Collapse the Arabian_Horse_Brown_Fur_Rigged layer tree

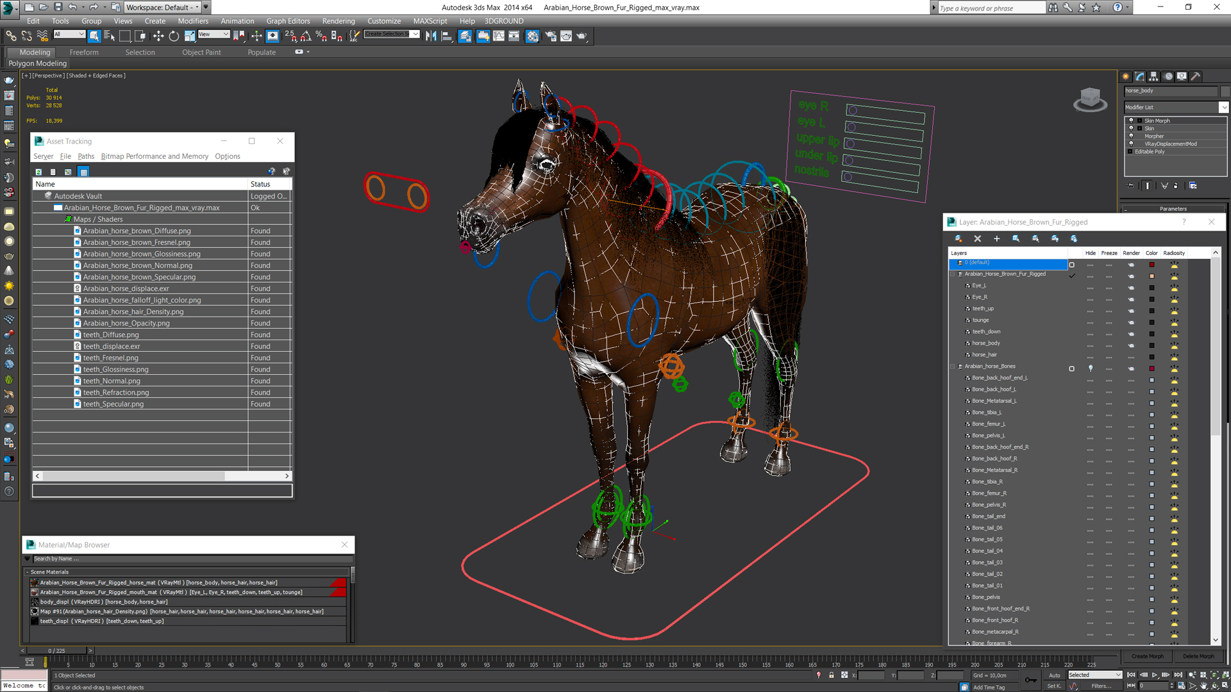pos(952,274)
